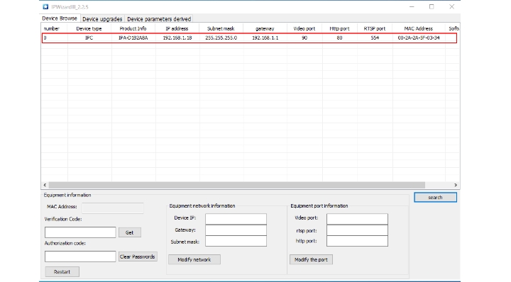
Task: Click the video port value 90
Action: coord(304,38)
